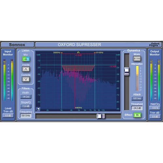Click the Width 1.4 Oct value field
163x163 pixels.
26,96
